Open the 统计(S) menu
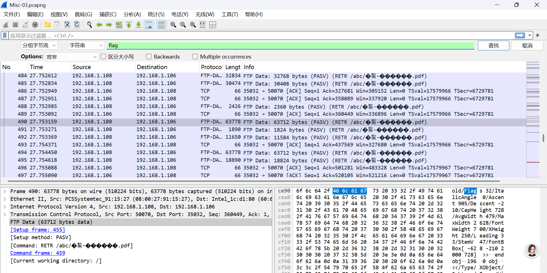 [156, 15]
